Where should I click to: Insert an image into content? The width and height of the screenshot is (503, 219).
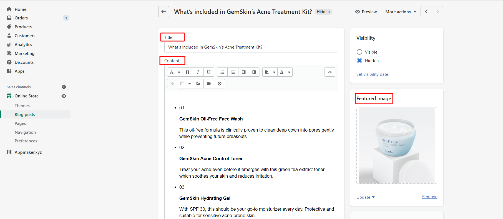pyautogui.click(x=198, y=84)
